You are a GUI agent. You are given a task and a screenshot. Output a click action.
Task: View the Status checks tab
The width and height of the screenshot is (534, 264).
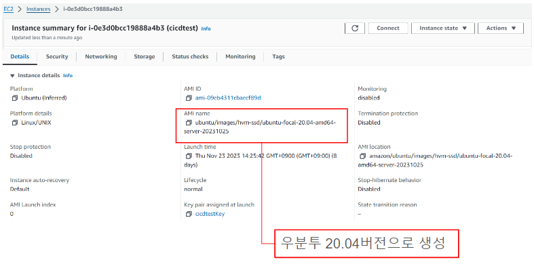pyautogui.click(x=190, y=57)
